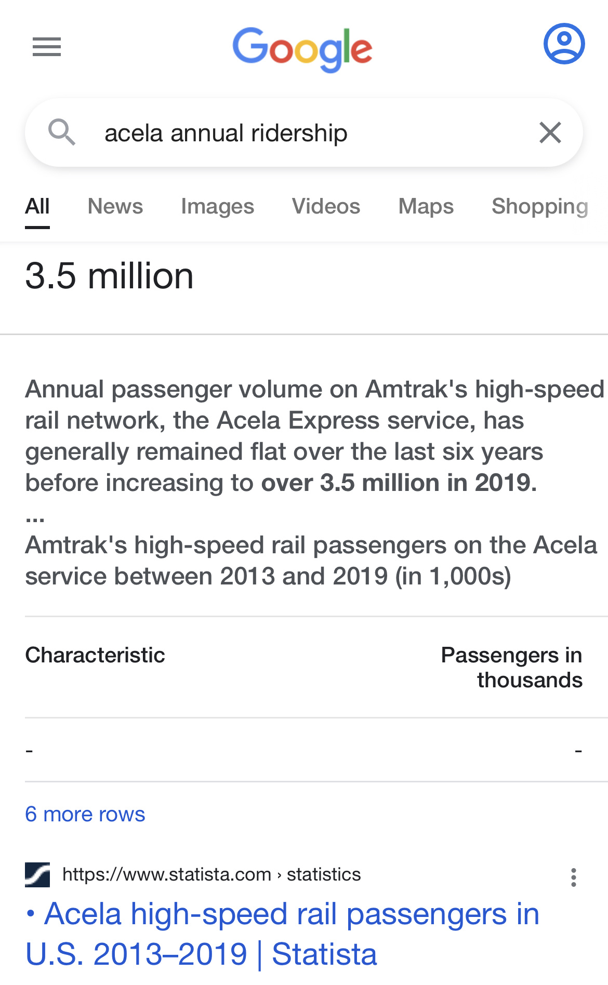The image size is (608, 985).
Task: Select the All results tab
Action: 37,206
